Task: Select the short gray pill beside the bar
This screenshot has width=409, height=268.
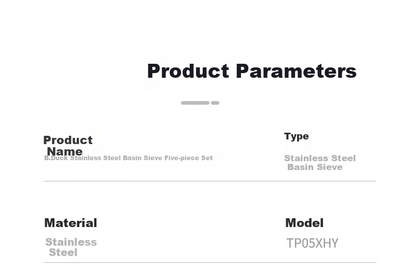Action: tap(215, 103)
